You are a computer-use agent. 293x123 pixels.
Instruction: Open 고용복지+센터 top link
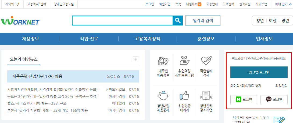click(x=37, y=4)
